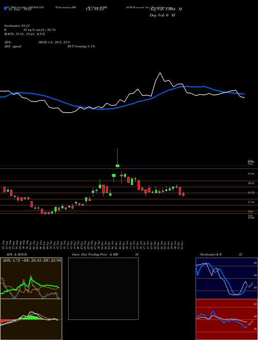Click the 'Stochastics & RSI' panel title

(220, 254)
